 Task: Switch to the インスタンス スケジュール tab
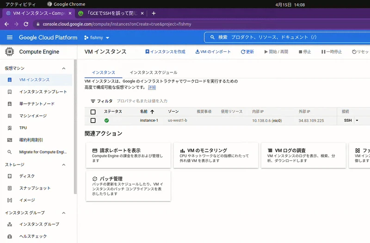(154, 72)
